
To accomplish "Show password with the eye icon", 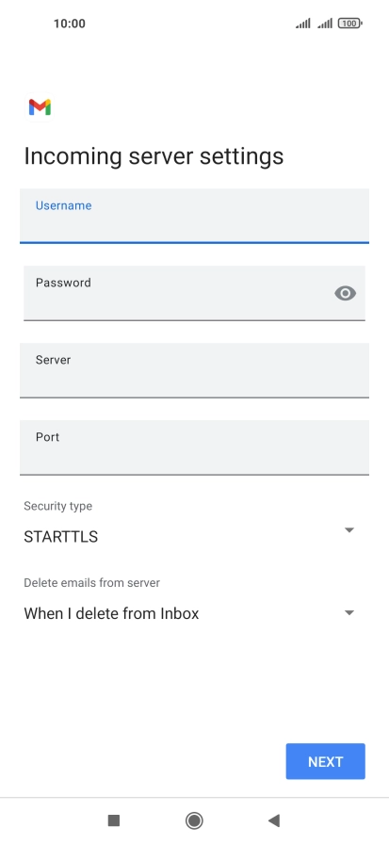I will pos(346,293).
